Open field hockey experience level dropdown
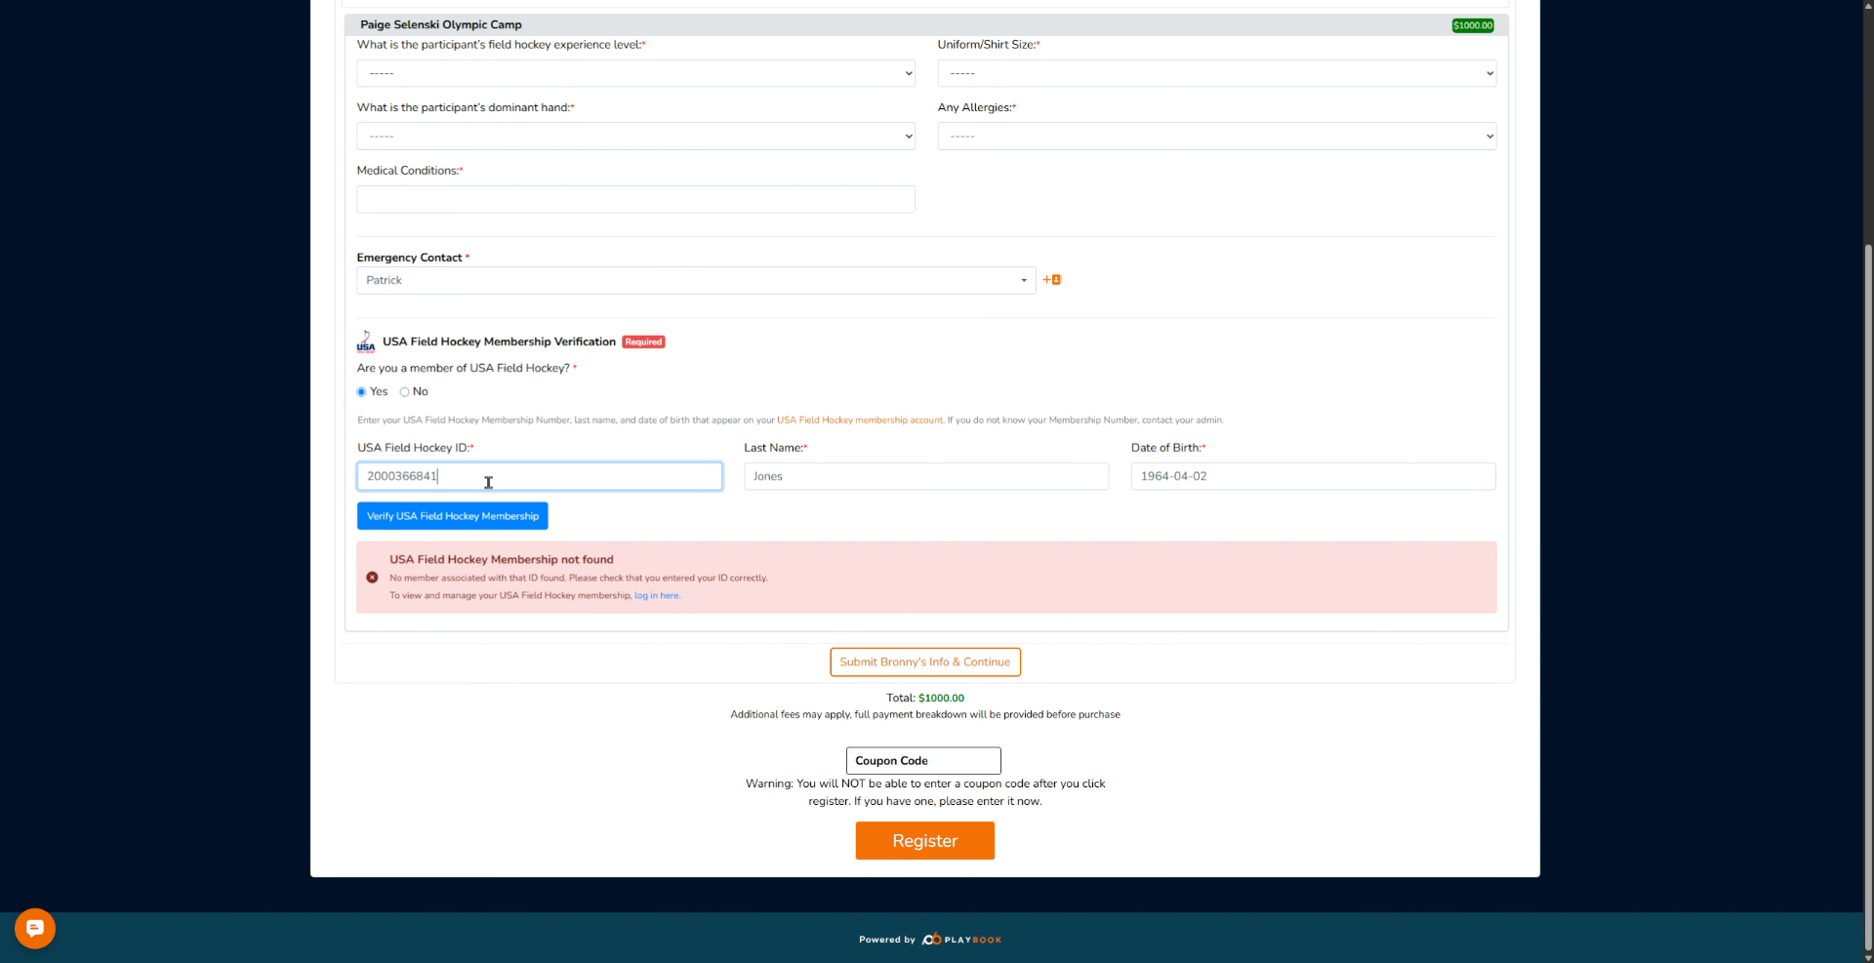1874x963 pixels. coord(635,73)
